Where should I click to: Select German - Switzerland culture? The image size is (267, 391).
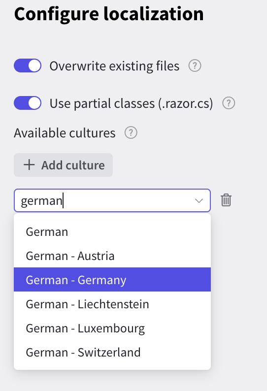coord(112,352)
